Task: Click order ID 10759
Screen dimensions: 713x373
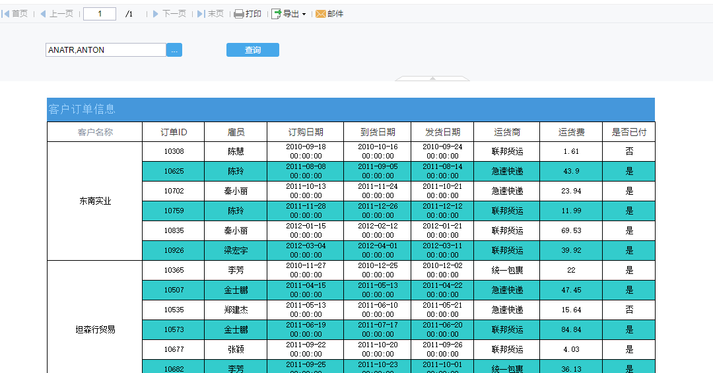Action: pos(174,211)
